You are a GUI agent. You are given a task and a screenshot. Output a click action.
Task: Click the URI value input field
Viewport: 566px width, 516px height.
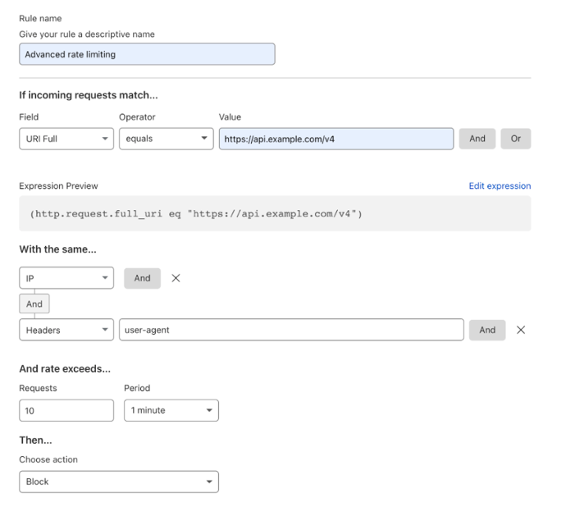[336, 139]
